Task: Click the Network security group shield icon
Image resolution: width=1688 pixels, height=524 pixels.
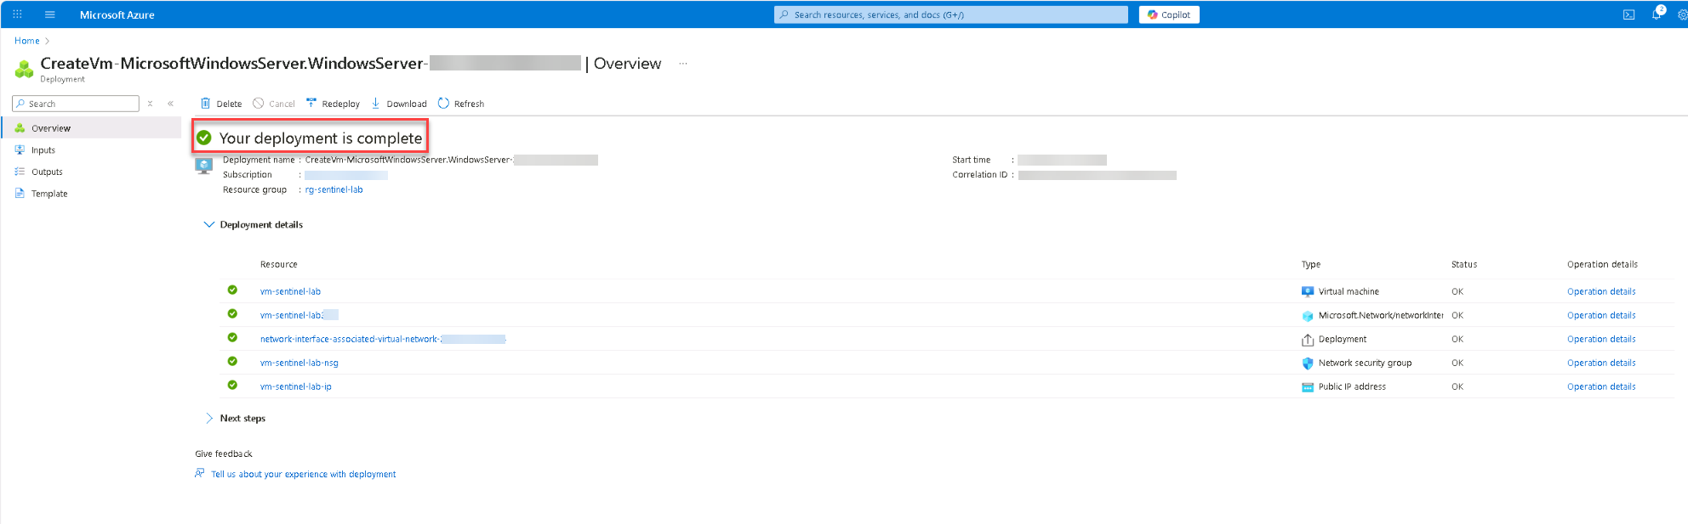Action: click(1308, 363)
